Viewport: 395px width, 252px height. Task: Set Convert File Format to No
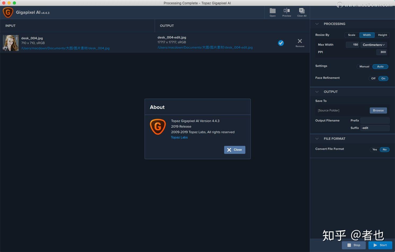tap(384, 150)
